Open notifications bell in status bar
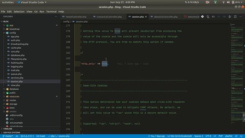 241,136
